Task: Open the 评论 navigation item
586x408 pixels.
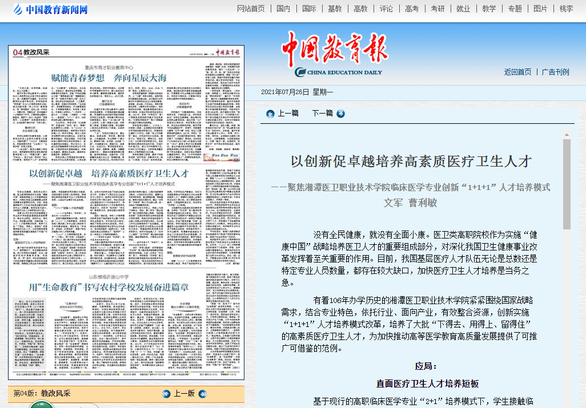Action: click(387, 9)
